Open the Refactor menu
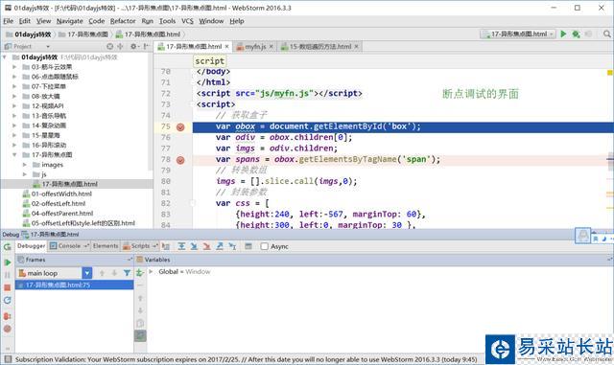The width and height of the screenshot is (614, 365). pyautogui.click(x=123, y=21)
